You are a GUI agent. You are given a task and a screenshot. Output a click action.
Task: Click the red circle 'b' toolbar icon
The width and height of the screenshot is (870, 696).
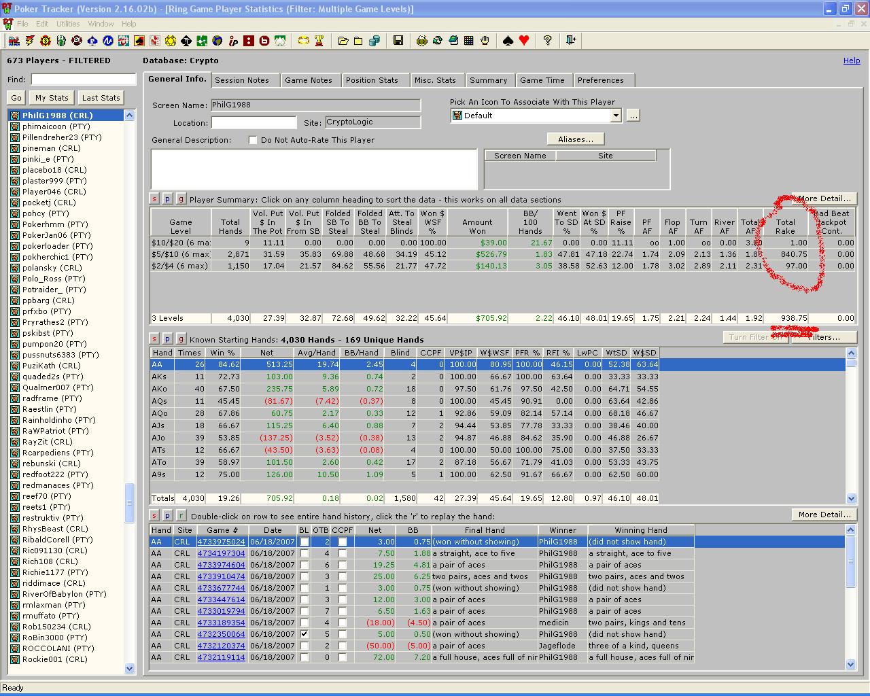click(264, 41)
